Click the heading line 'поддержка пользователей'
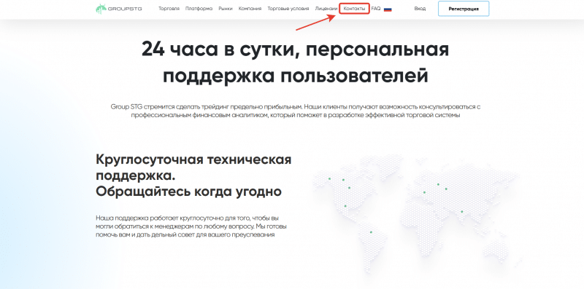This screenshot has width=584, height=289. click(295, 76)
